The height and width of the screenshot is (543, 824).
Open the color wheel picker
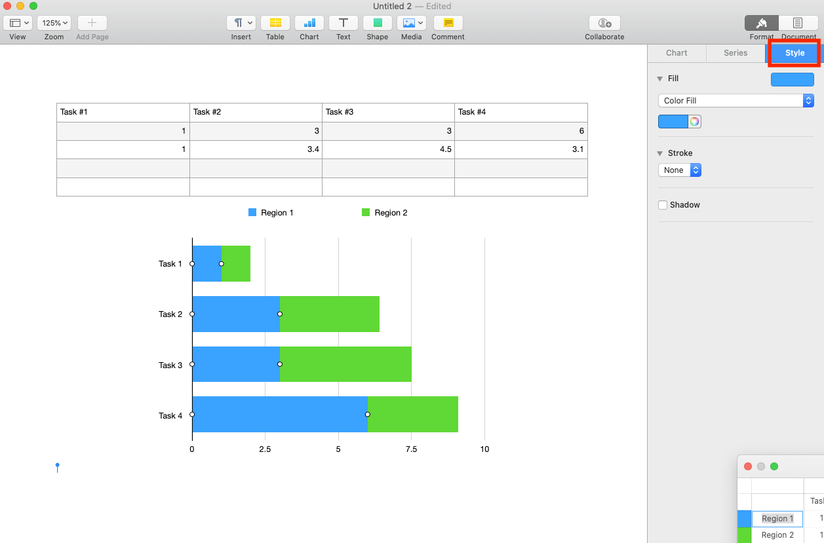pos(694,121)
